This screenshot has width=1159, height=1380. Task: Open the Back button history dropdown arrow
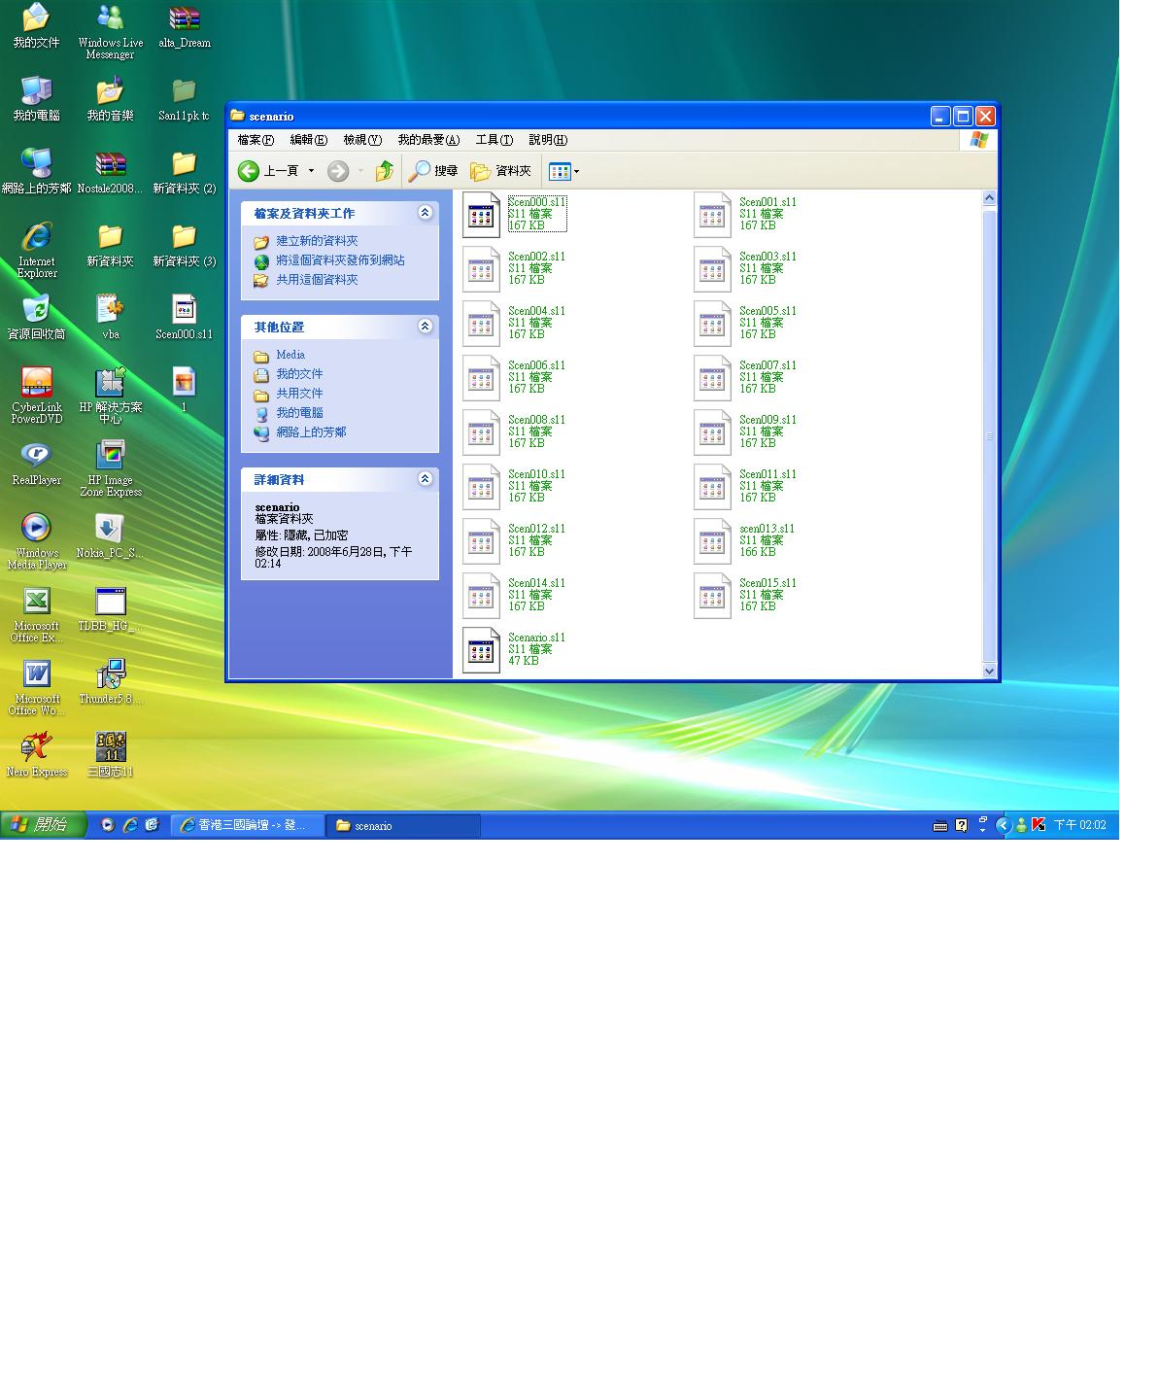tap(312, 171)
